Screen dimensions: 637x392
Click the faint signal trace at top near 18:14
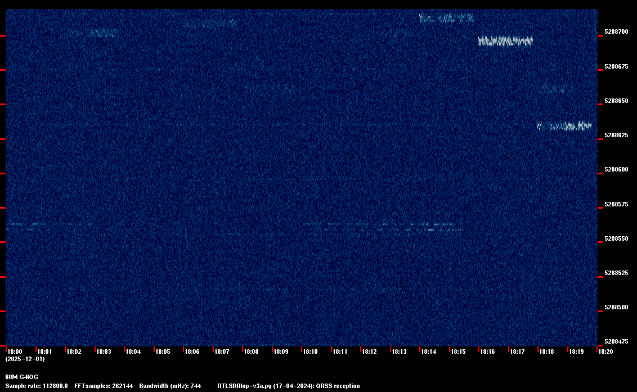coord(446,18)
